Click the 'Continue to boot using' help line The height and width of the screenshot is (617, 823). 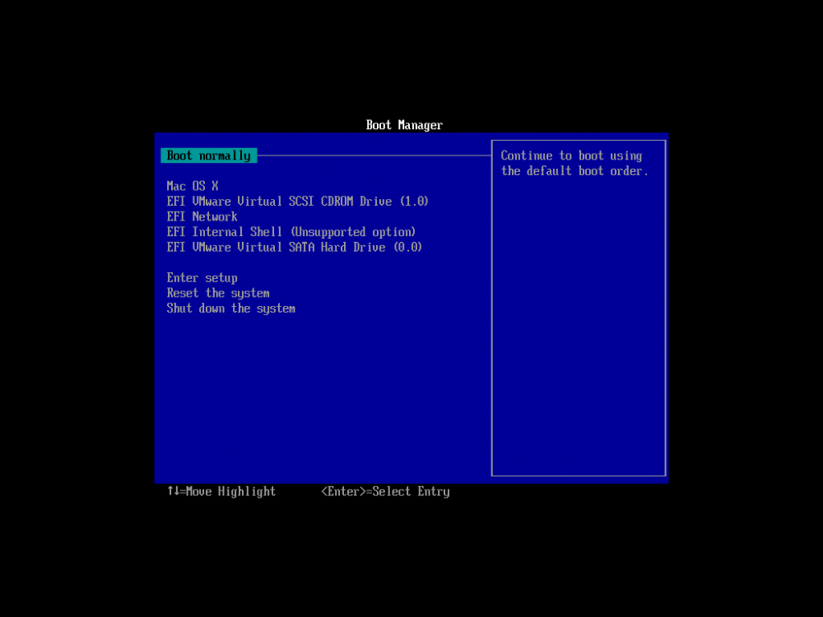[x=571, y=155]
